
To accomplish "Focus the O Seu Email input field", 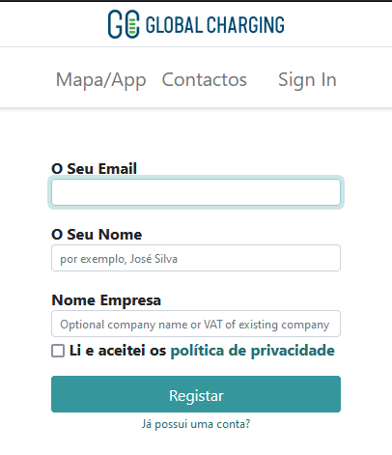I will click(196, 192).
